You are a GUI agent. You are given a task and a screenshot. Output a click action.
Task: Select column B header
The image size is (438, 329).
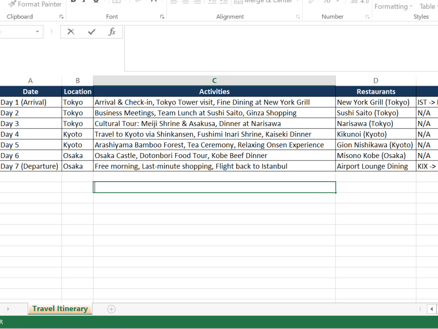pos(78,81)
